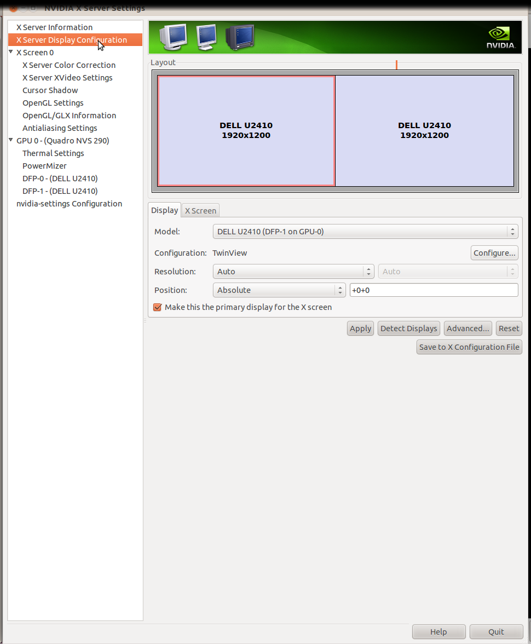Open Cursor Shadow settings
Viewport: 531px width, 644px height.
coord(50,90)
